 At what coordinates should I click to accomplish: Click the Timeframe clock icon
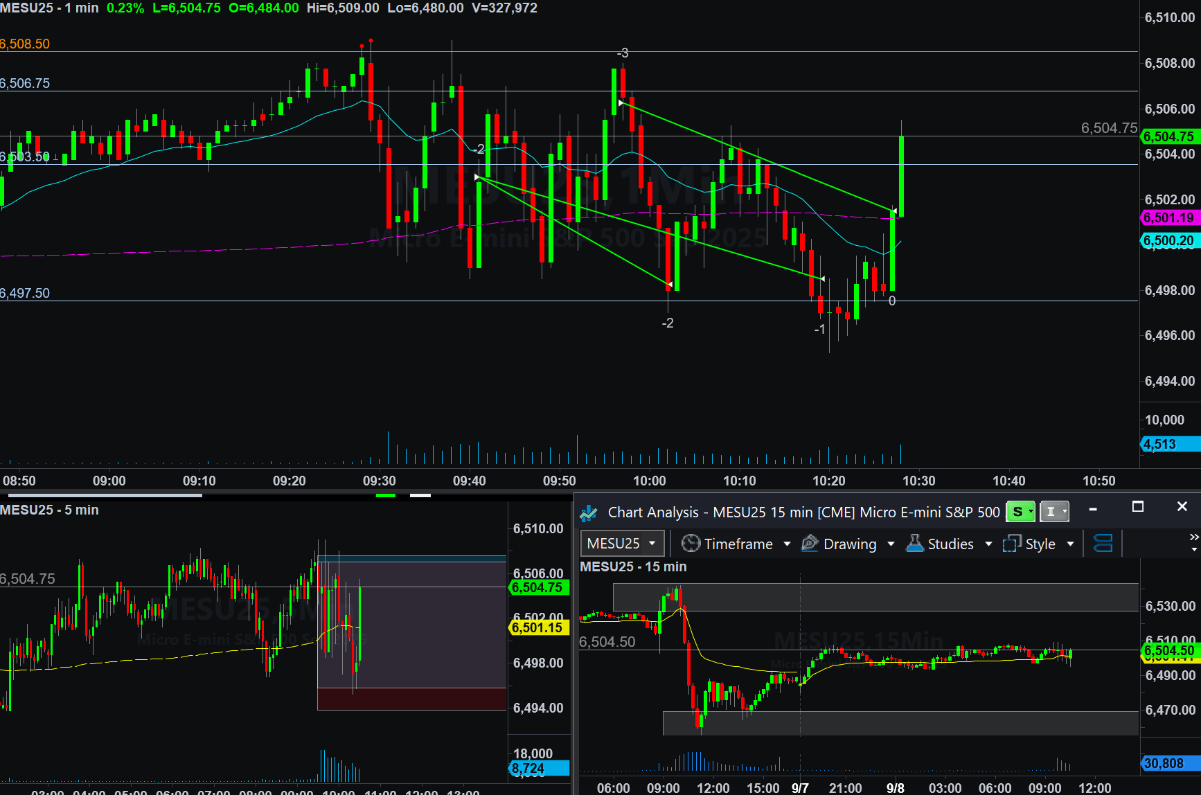point(691,544)
